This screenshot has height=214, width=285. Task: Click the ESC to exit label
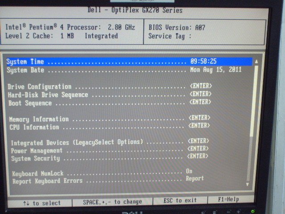(180, 201)
